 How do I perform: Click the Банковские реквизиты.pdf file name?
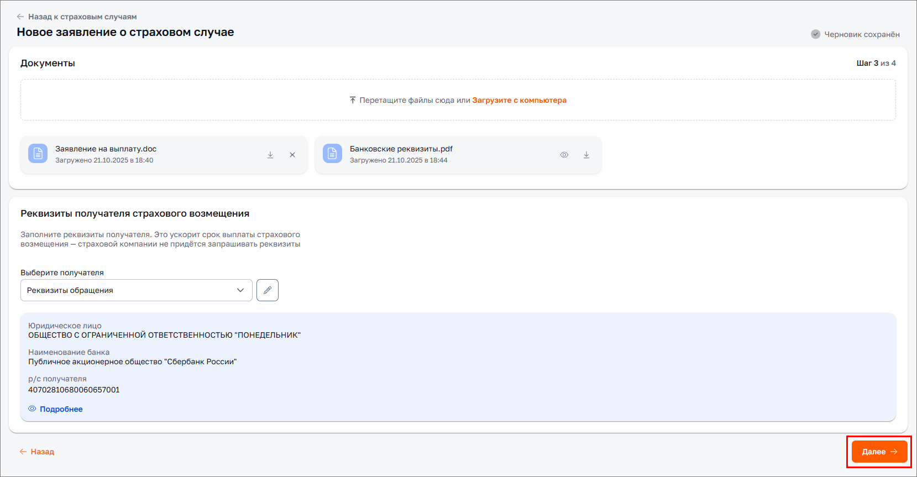(x=401, y=149)
